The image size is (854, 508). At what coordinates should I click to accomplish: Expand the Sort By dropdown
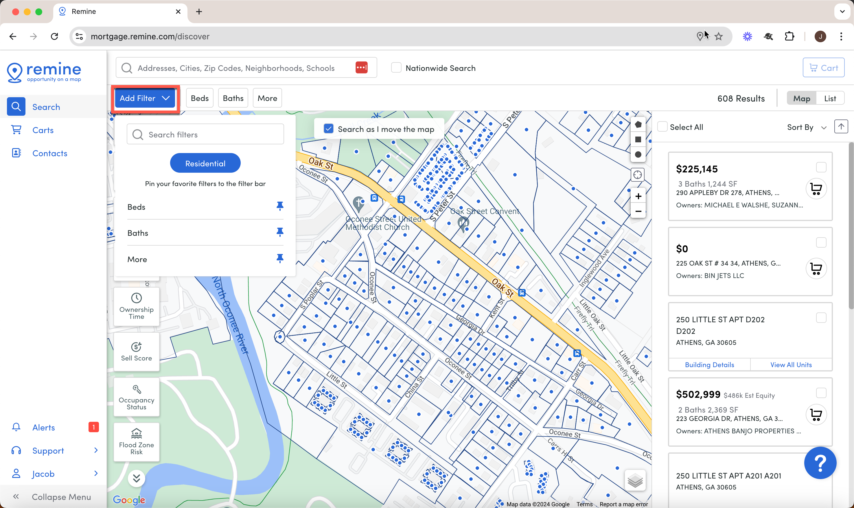(807, 127)
